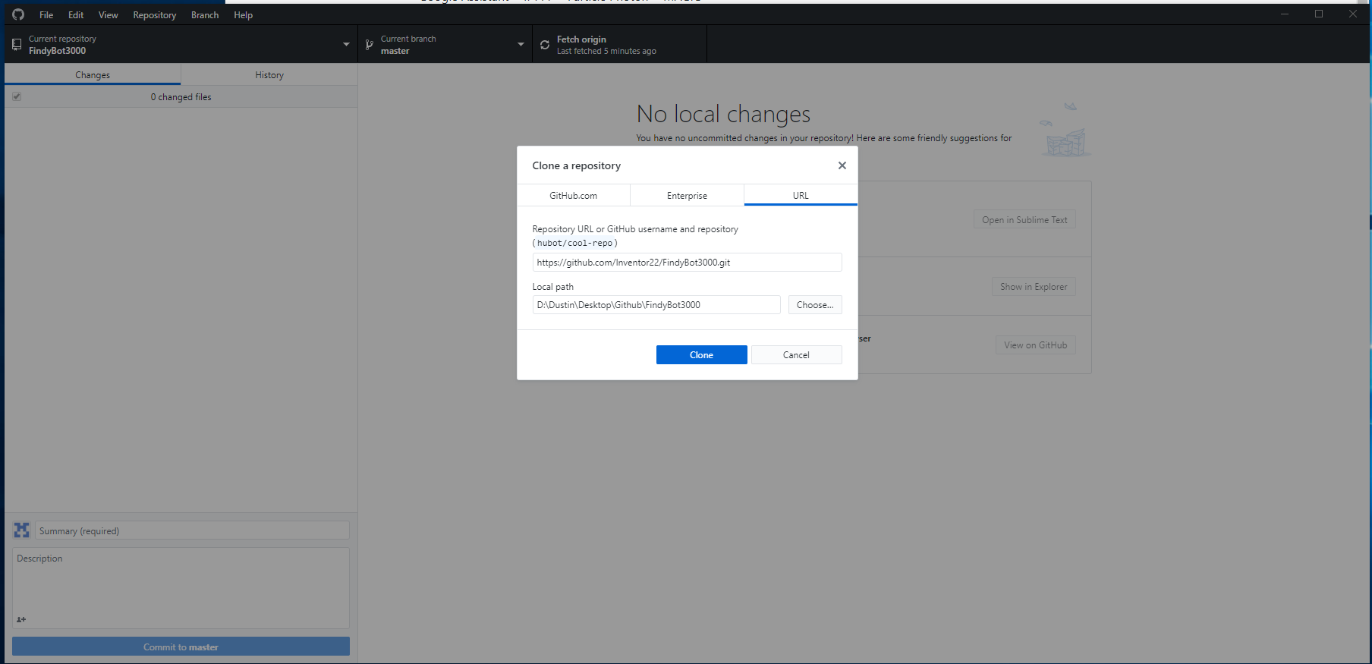
Task: Click the Fetch origin button
Action: (x=620, y=44)
